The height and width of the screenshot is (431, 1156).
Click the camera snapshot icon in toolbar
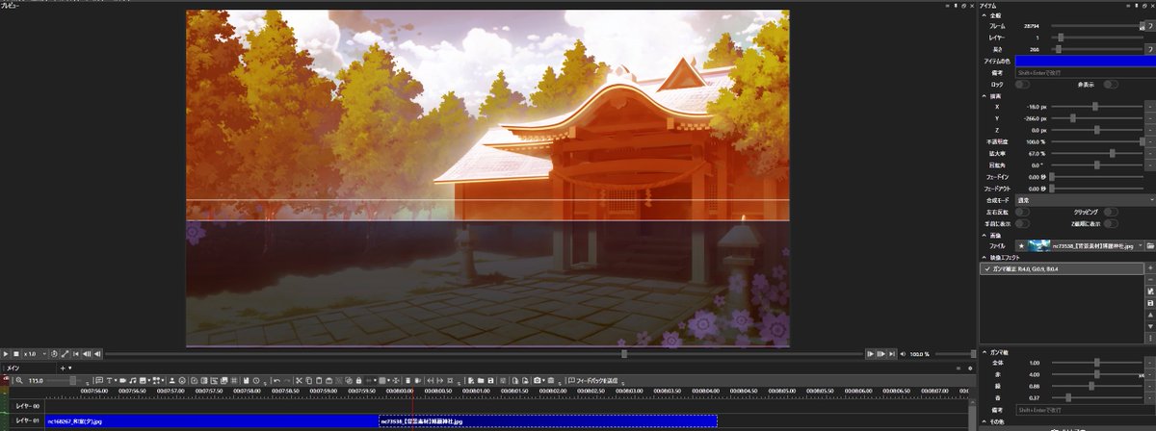point(537,380)
